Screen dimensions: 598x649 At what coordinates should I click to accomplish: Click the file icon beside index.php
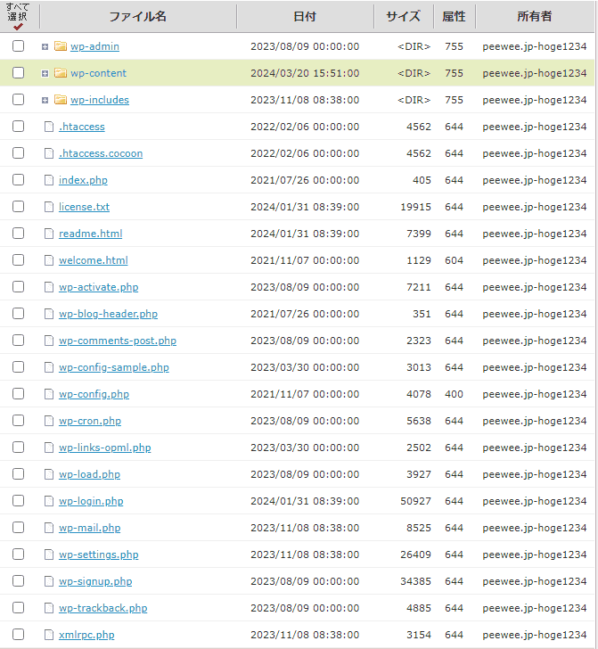[x=50, y=180]
